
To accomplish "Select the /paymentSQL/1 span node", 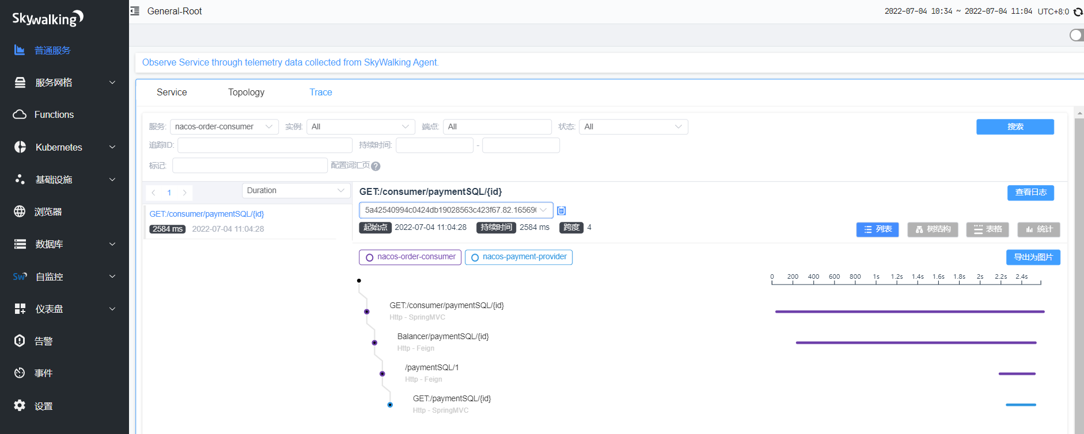I will 382,374.
